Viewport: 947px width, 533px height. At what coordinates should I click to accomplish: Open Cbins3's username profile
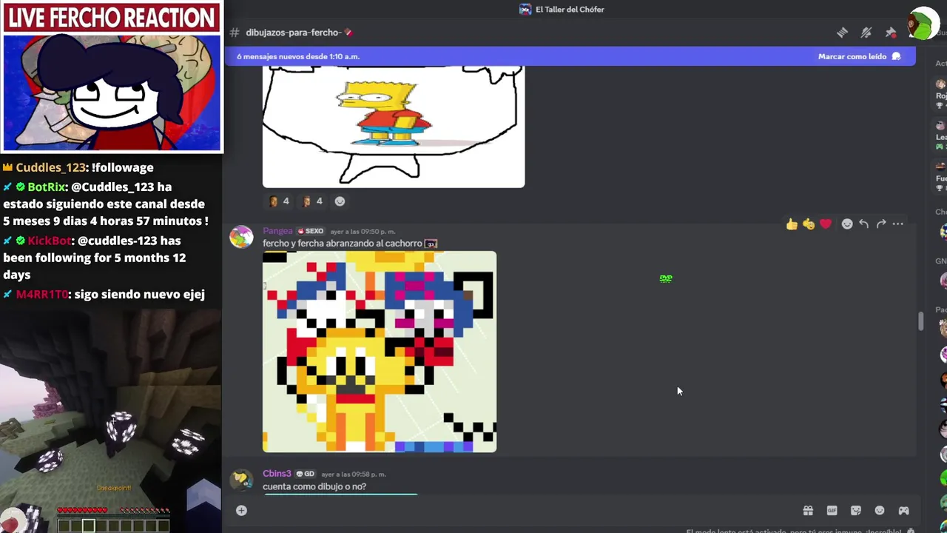click(x=277, y=474)
